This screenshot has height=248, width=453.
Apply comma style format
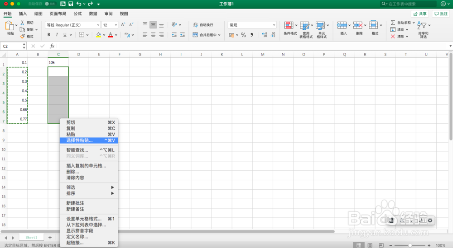pyautogui.click(x=252, y=35)
